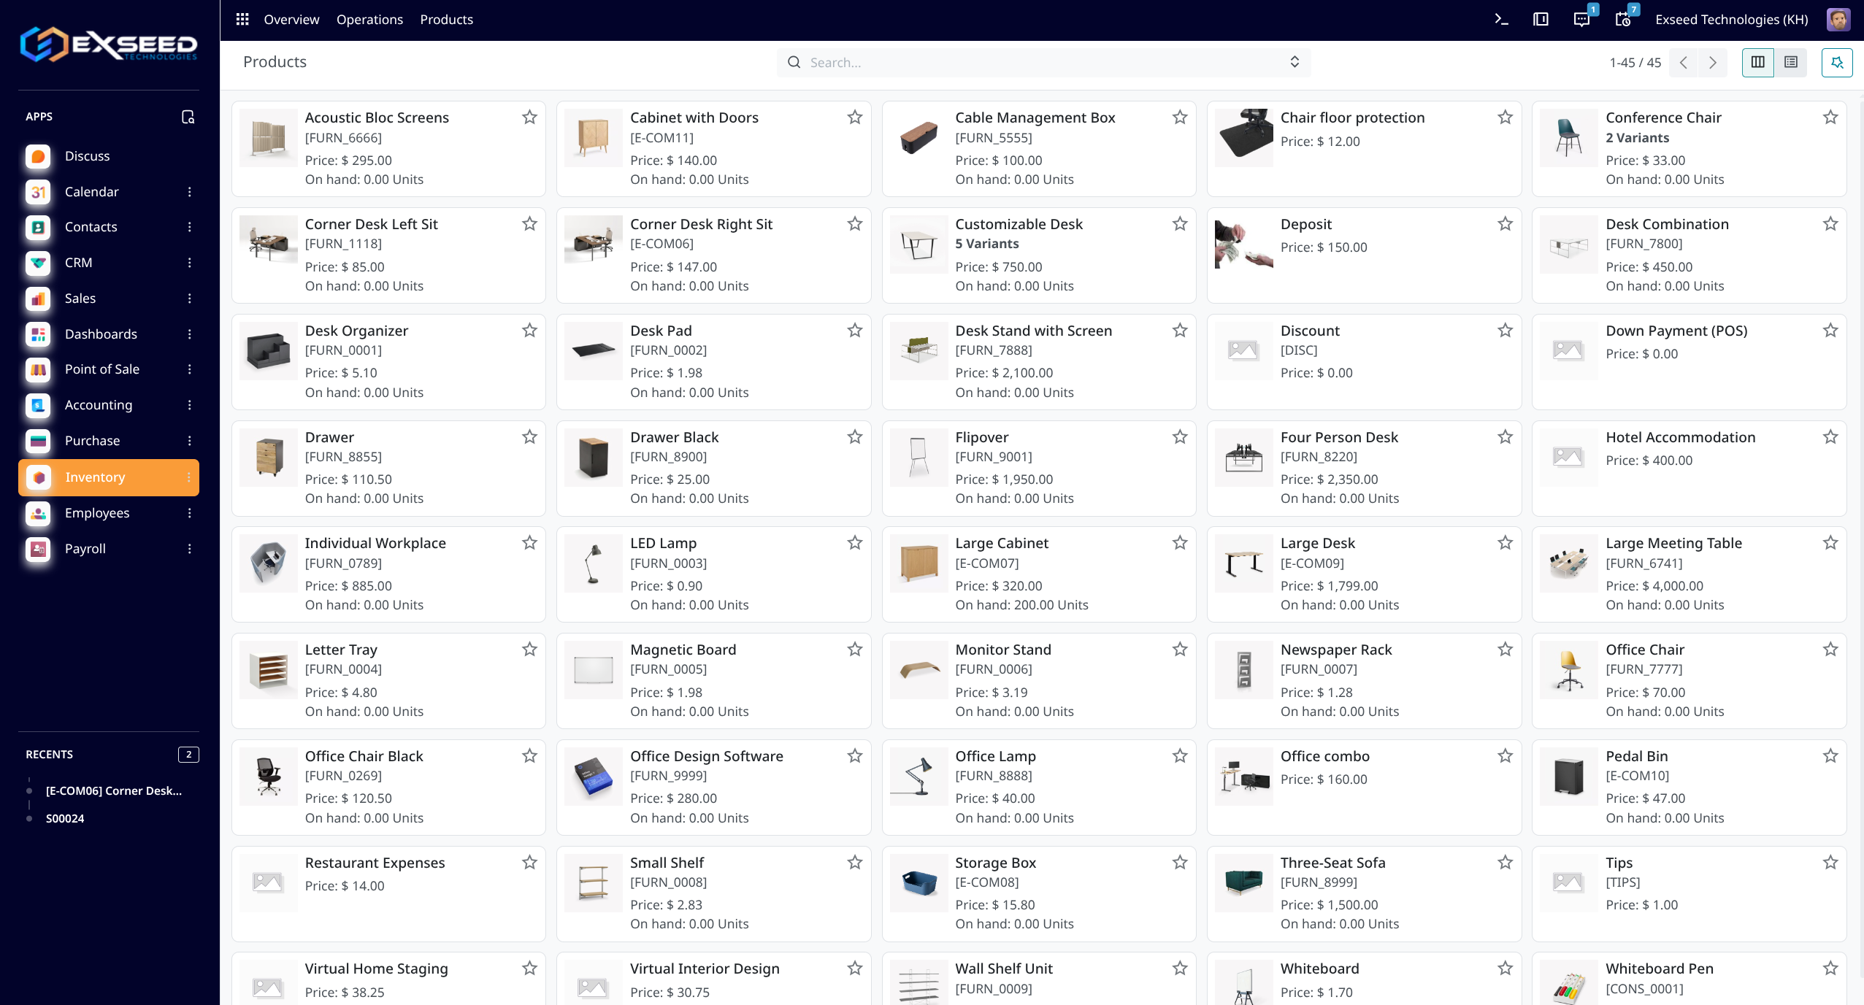
Task: Star Acoustic Bloc Screens as favorite
Action: [529, 117]
